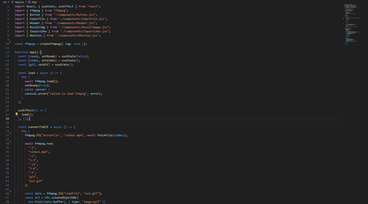
Task: Place cursor on the convertToGif function name
Action: coord(40,127)
